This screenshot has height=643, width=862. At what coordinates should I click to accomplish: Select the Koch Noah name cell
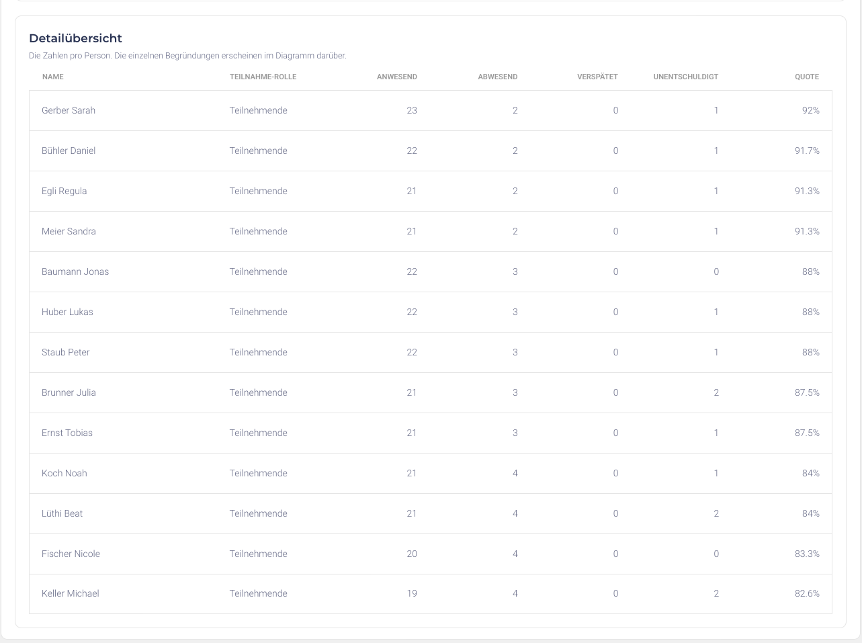[64, 473]
